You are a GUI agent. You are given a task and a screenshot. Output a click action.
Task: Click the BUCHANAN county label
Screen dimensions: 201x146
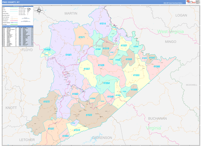[157, 118]
